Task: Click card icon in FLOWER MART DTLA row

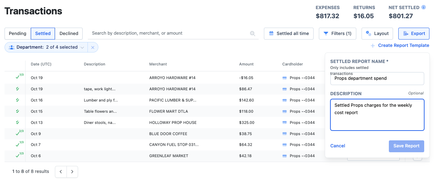Action: click(285, 111)
